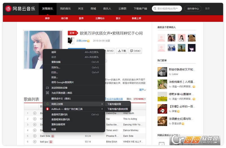Open the bad guy MV icon

[x=51, y=142]
